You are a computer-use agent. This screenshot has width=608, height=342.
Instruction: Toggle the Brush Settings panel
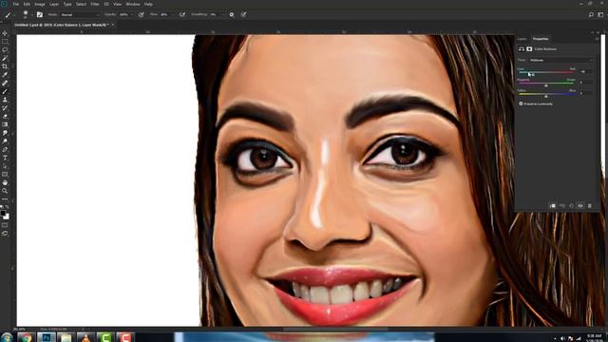click(x=40, y=14)
